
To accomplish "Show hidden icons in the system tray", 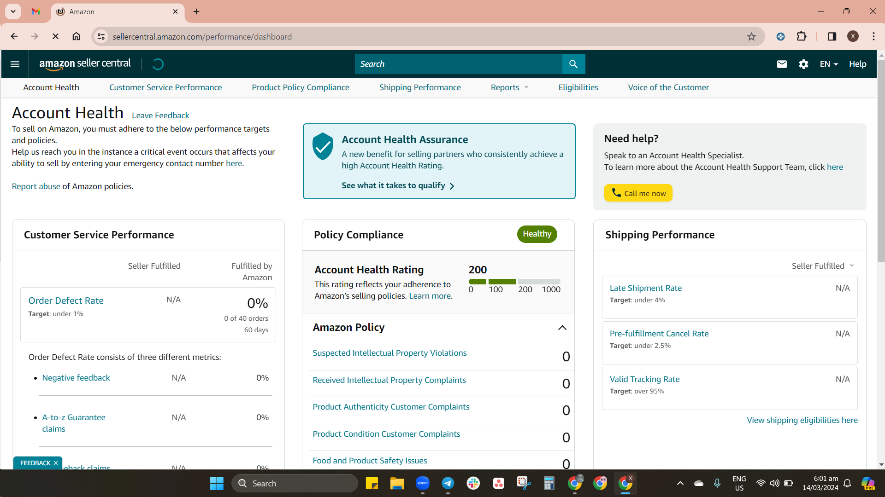I will tap(680, 483).
